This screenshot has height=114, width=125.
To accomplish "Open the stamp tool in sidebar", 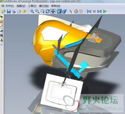I will (2, 40).
